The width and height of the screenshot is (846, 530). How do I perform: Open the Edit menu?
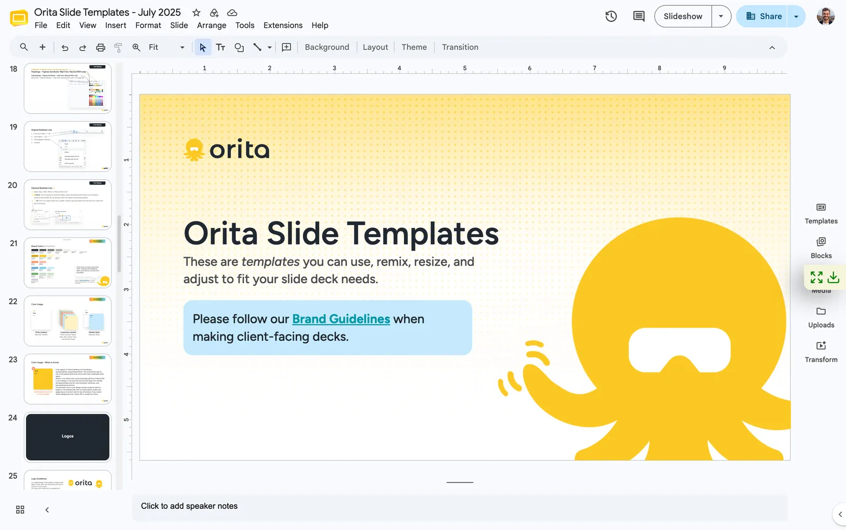pyautogui.click(x=63, y=25)
